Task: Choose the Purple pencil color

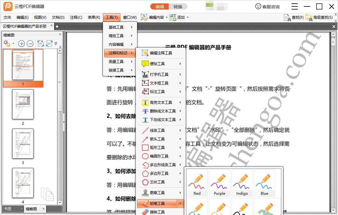Action: pos(219,183)
